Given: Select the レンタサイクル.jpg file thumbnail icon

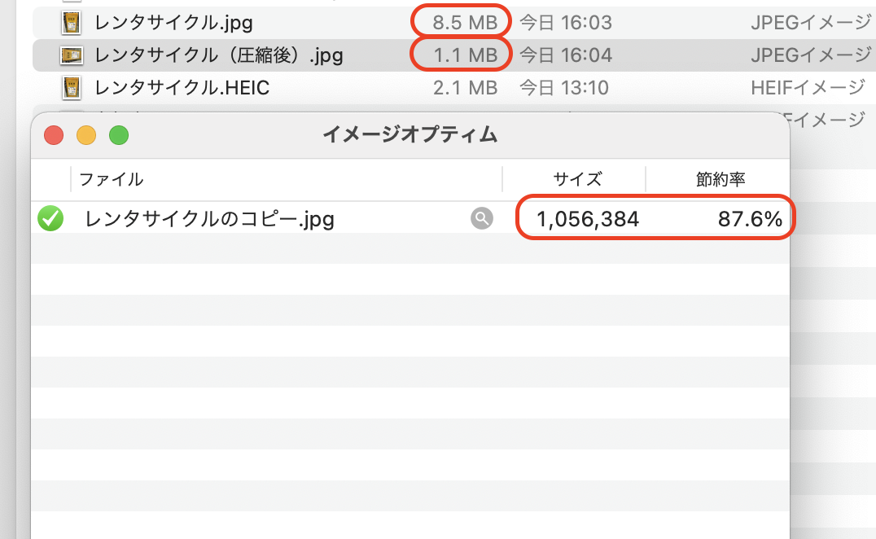Looking at the screenshot, I should pos(72,23).
